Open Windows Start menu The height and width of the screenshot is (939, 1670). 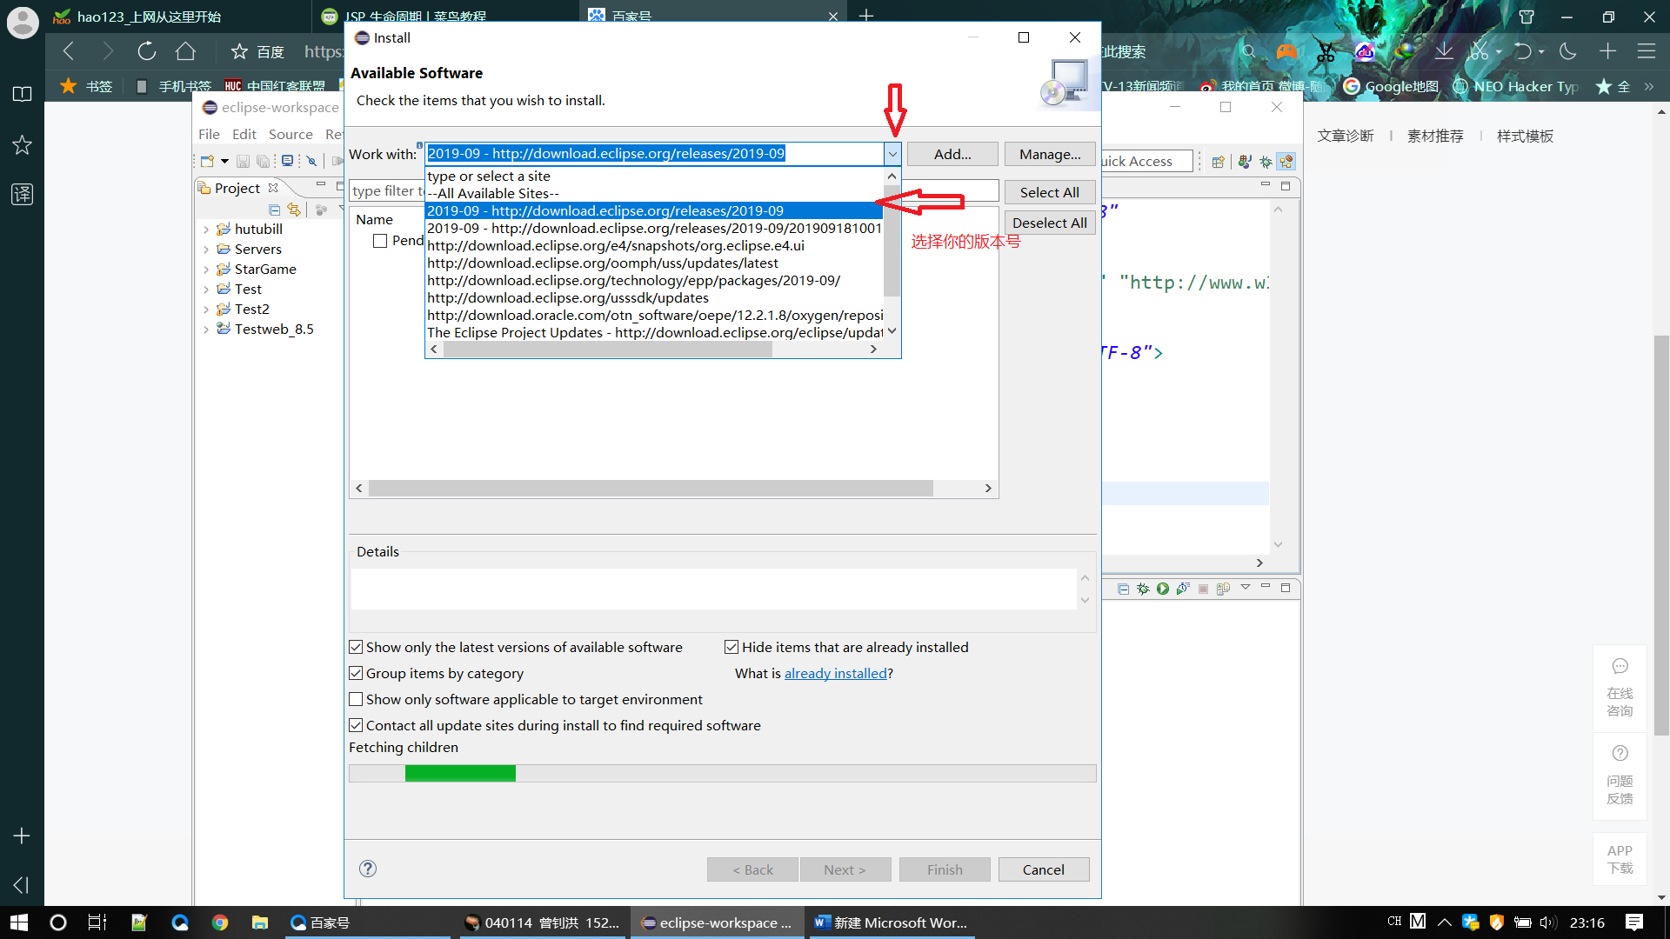(x=18, y=922)
